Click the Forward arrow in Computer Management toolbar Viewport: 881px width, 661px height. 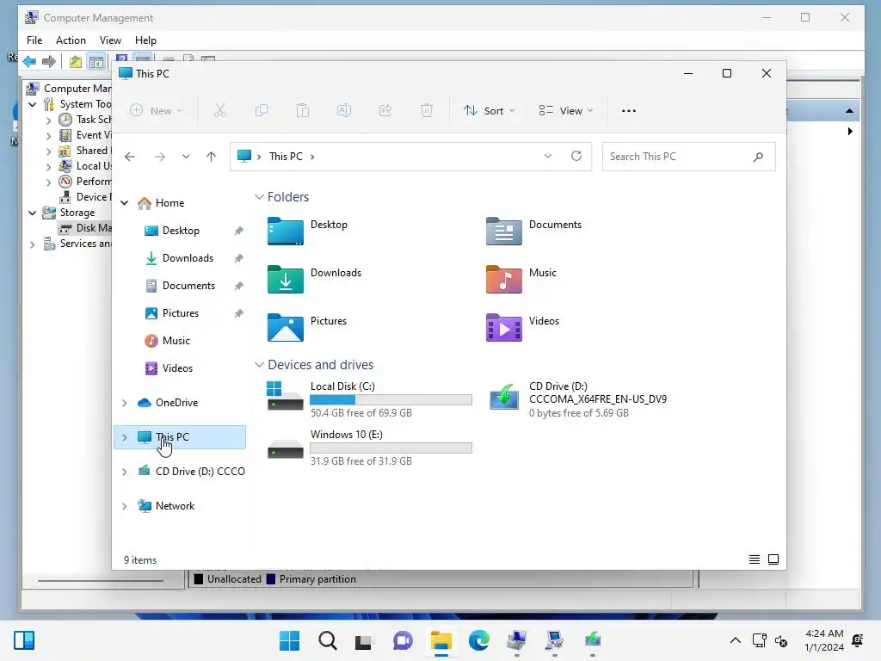point(49,61)
